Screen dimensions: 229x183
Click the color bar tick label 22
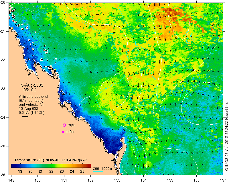pos(51,171)
